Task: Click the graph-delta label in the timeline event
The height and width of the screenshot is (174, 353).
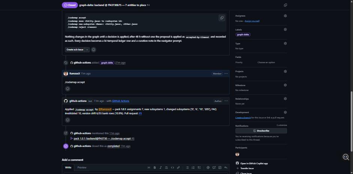Action: 107,63
